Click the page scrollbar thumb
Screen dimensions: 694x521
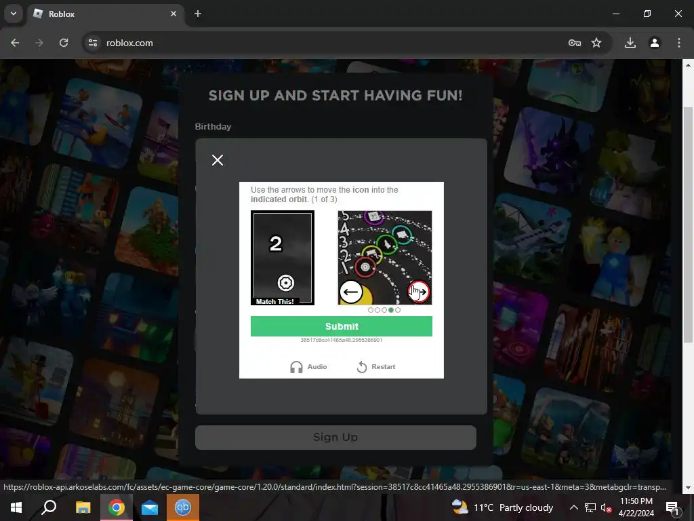coord(688,225)
